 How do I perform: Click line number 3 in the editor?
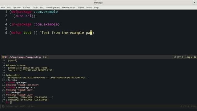pos(6,20)
